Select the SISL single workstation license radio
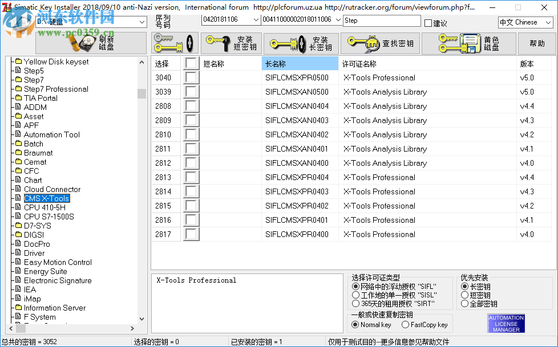The image size is (558, 347). point(357,294)
